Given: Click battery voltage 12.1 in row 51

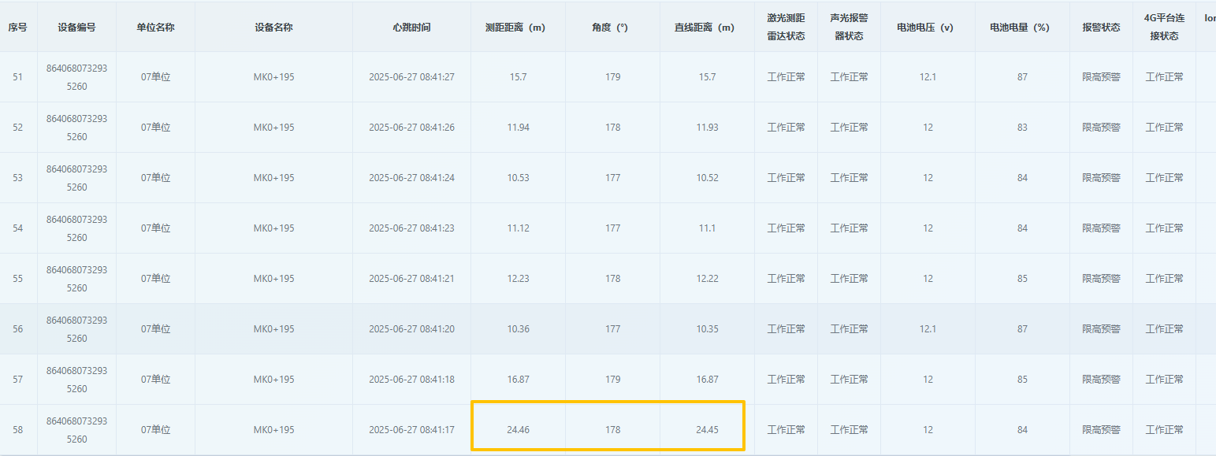Looking at the screenshot, I should click(x=928, y=77).
